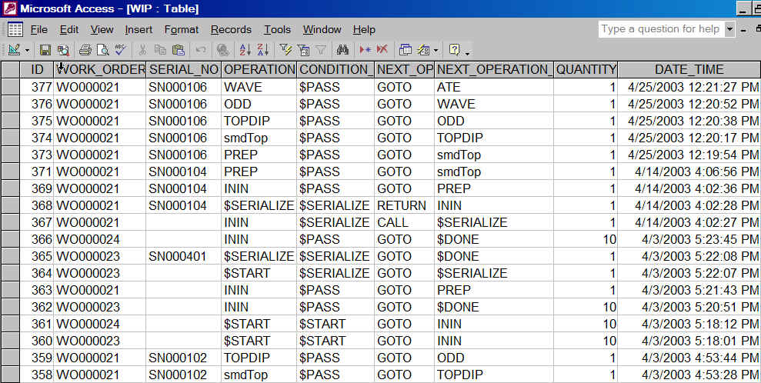Click the row selector for ID 366
The width and height of the screenshot is (761, 383).
[x=10, y=239]
